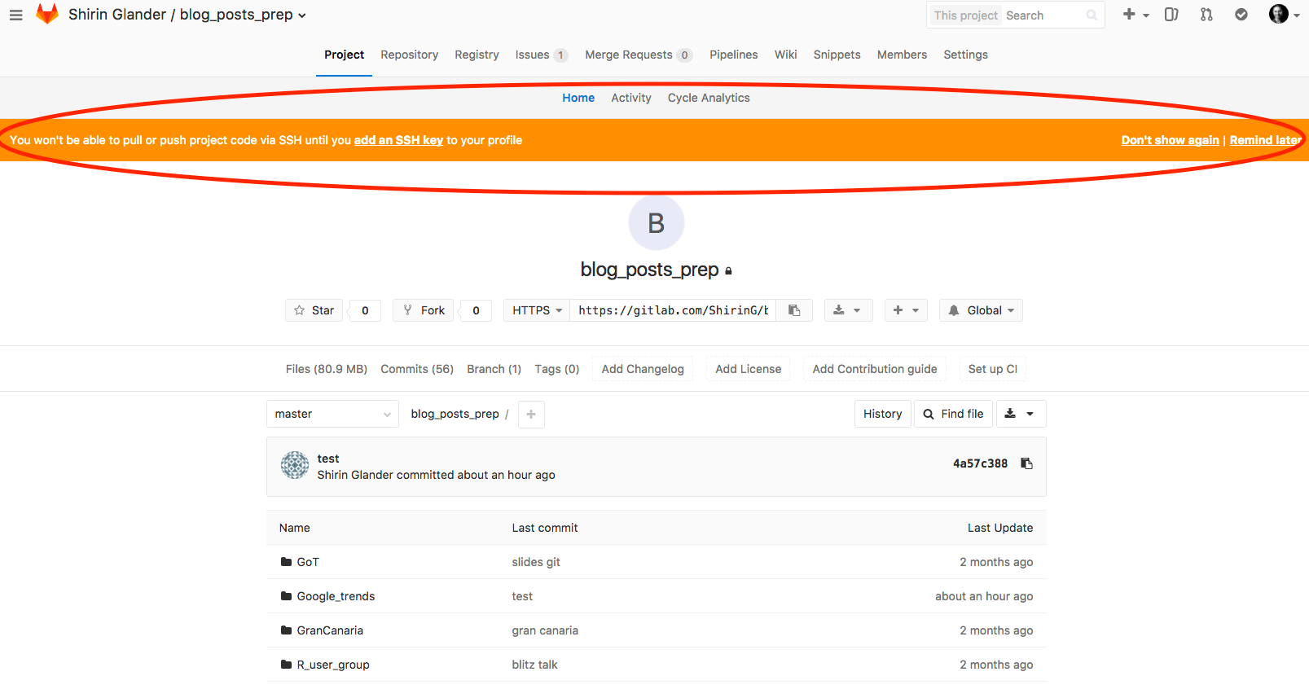Open Files (80.9 MB) link
This screenshot has width=1309, height=685.
coord(327,369)
